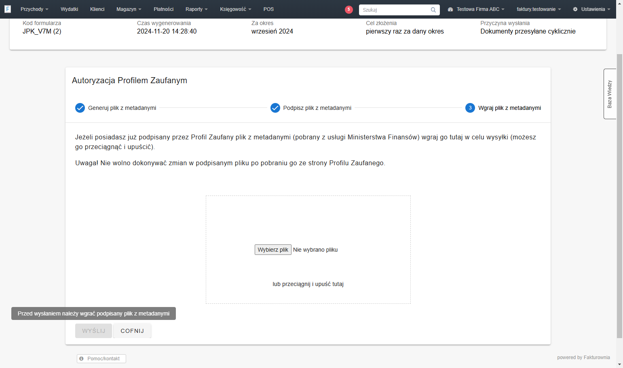This screenshot has height=368, width=623.
Task: Expand the Przychody menu
Action: [34, 9]
